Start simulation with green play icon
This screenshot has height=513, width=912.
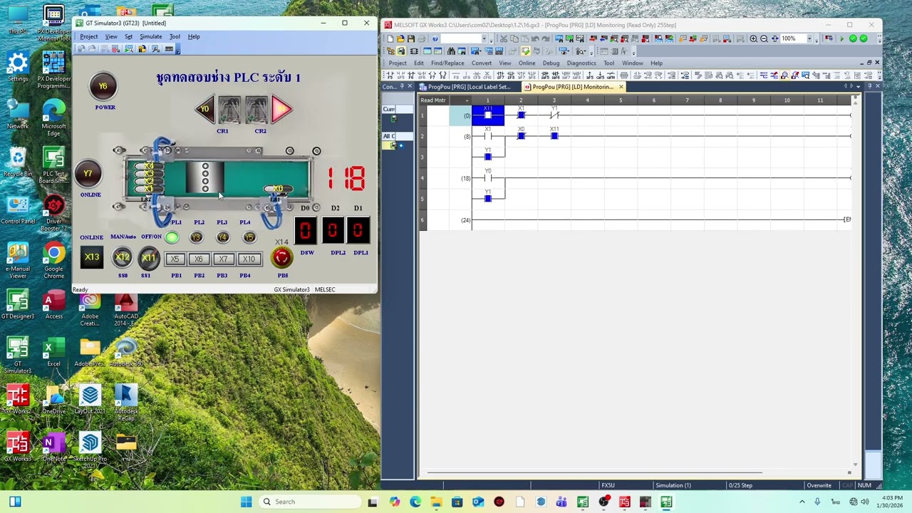842,38
